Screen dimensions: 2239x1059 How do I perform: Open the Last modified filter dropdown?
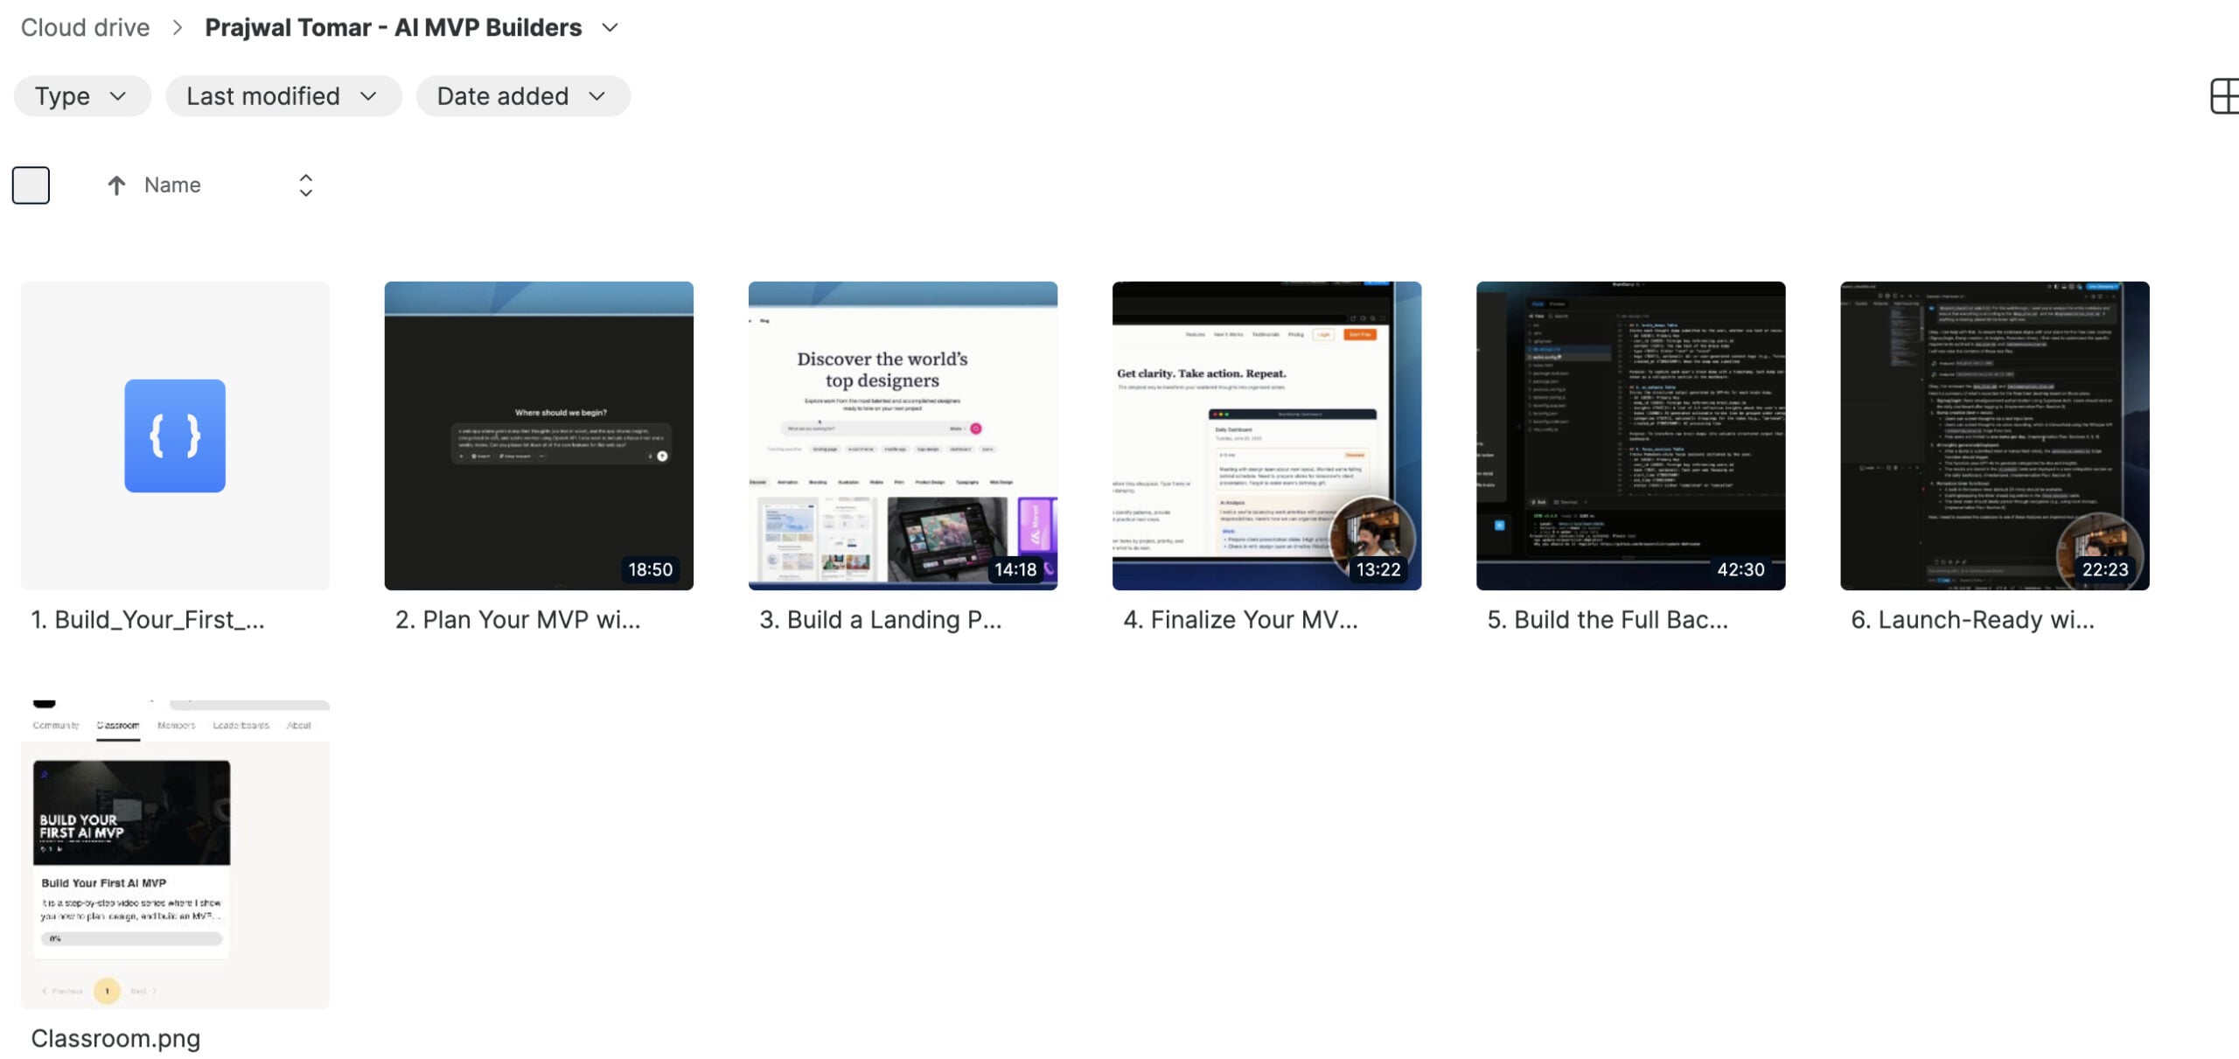tap(282, 96)
